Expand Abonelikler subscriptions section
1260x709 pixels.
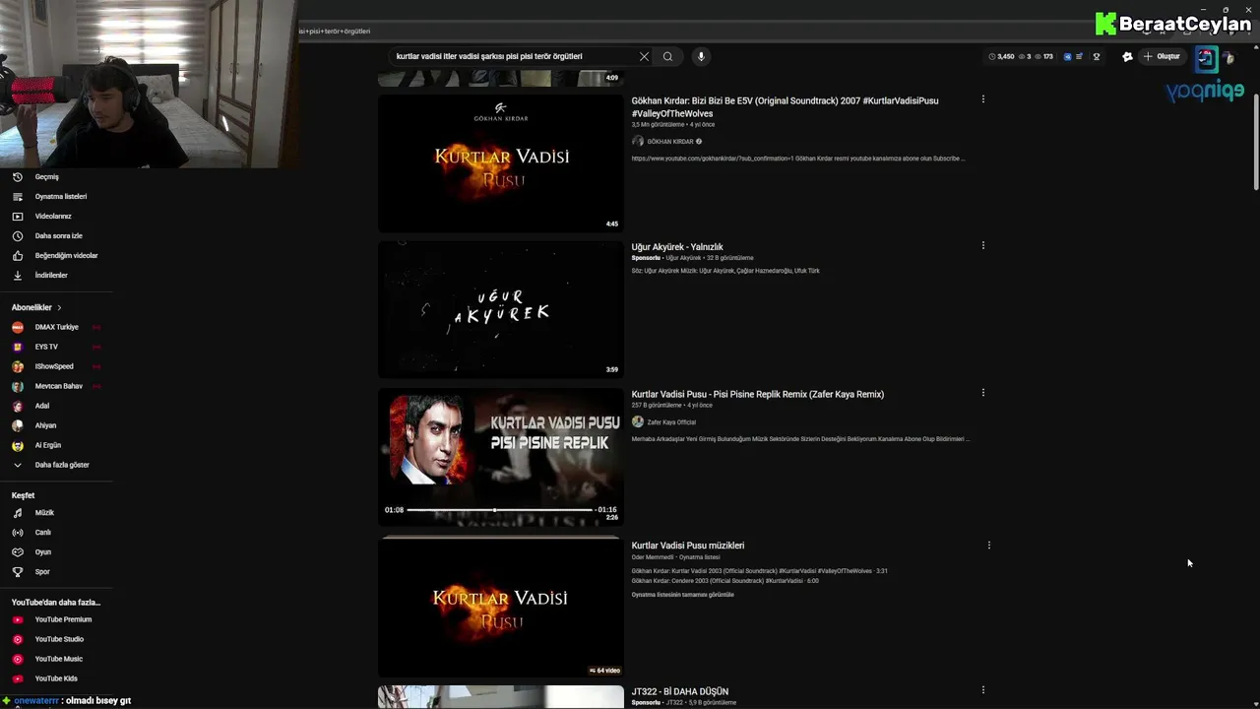click(36, 307)
